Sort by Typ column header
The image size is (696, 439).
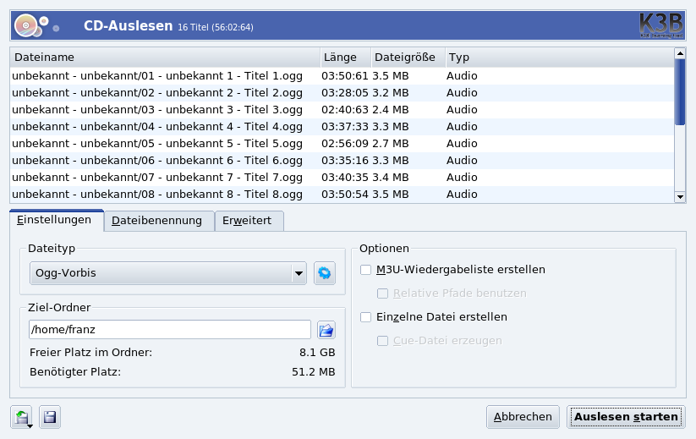pos(559,58)
